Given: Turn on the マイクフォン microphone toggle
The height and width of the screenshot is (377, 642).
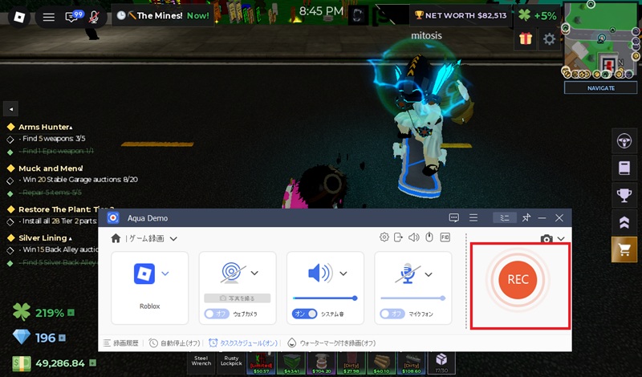Looking at the screenshot, I should click(x=392, y=314).
